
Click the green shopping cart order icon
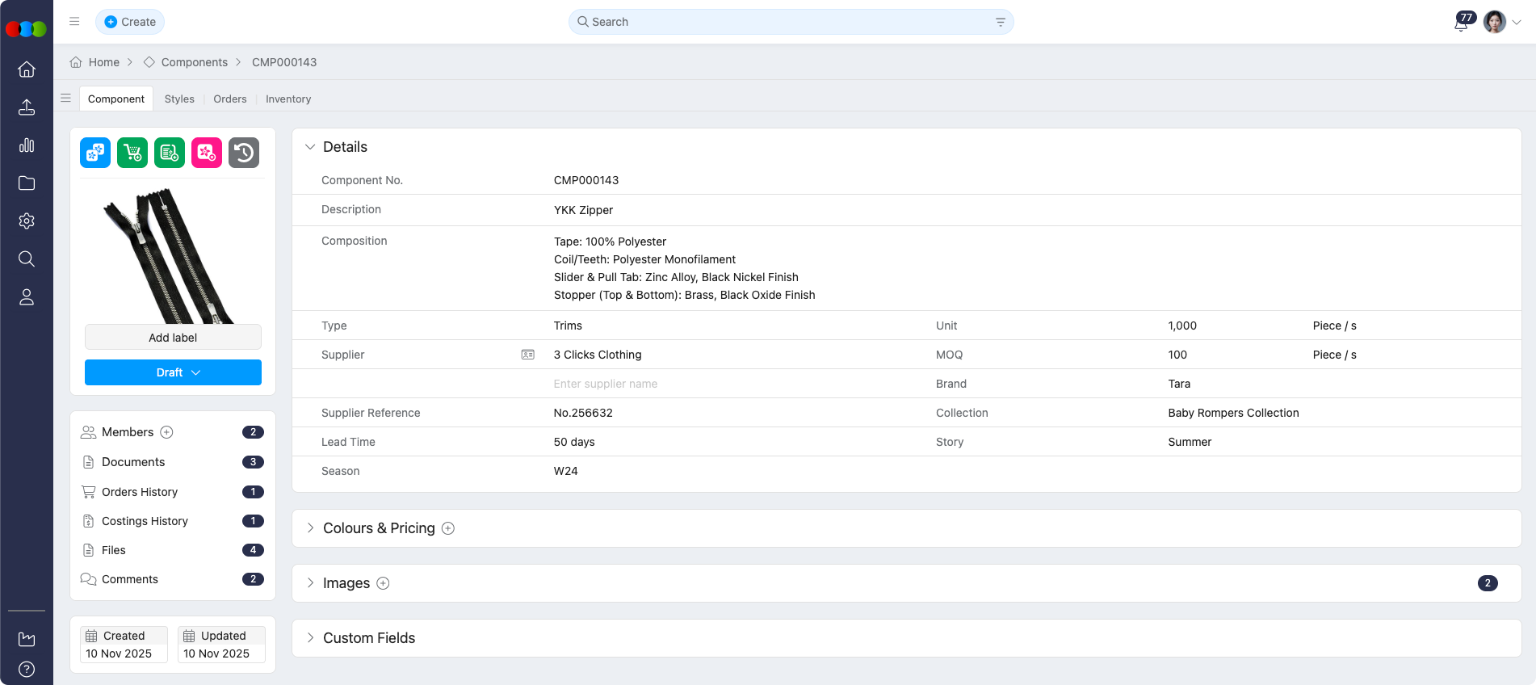coord(132,153)
